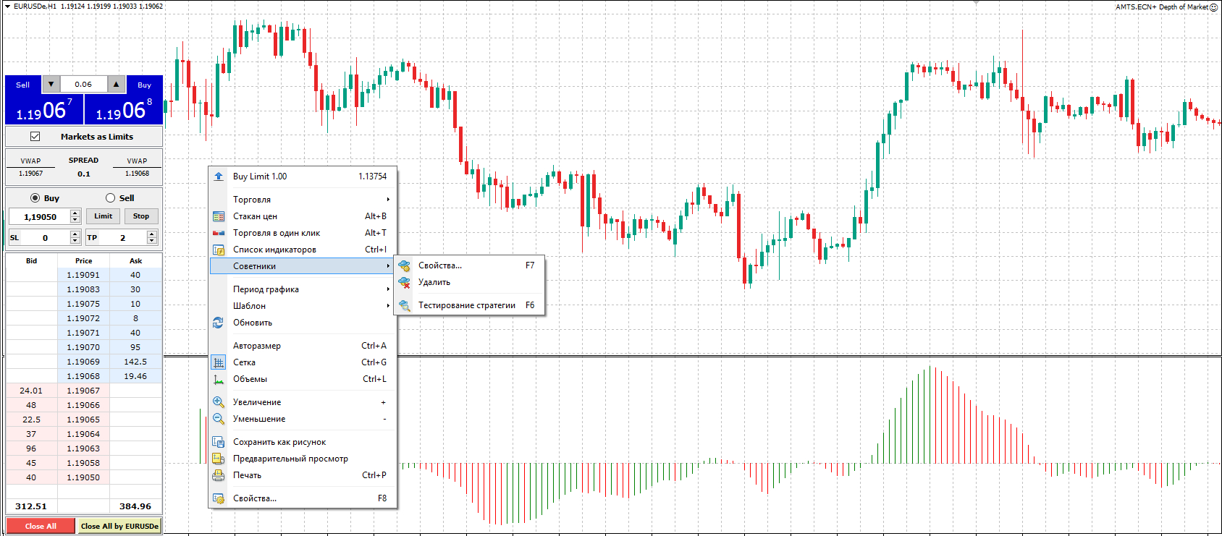
Task: Choose Удалить in the advisors submenu
Action: pyautogui.click(x=469, y=282)
